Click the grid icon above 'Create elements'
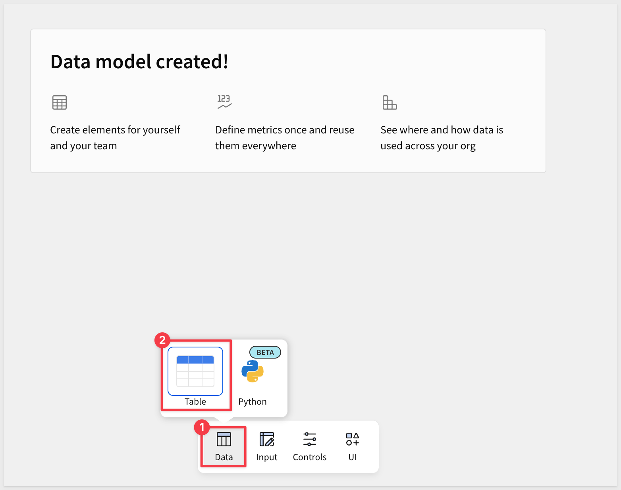The image size is (621, 490). click(x=60, y=102)
